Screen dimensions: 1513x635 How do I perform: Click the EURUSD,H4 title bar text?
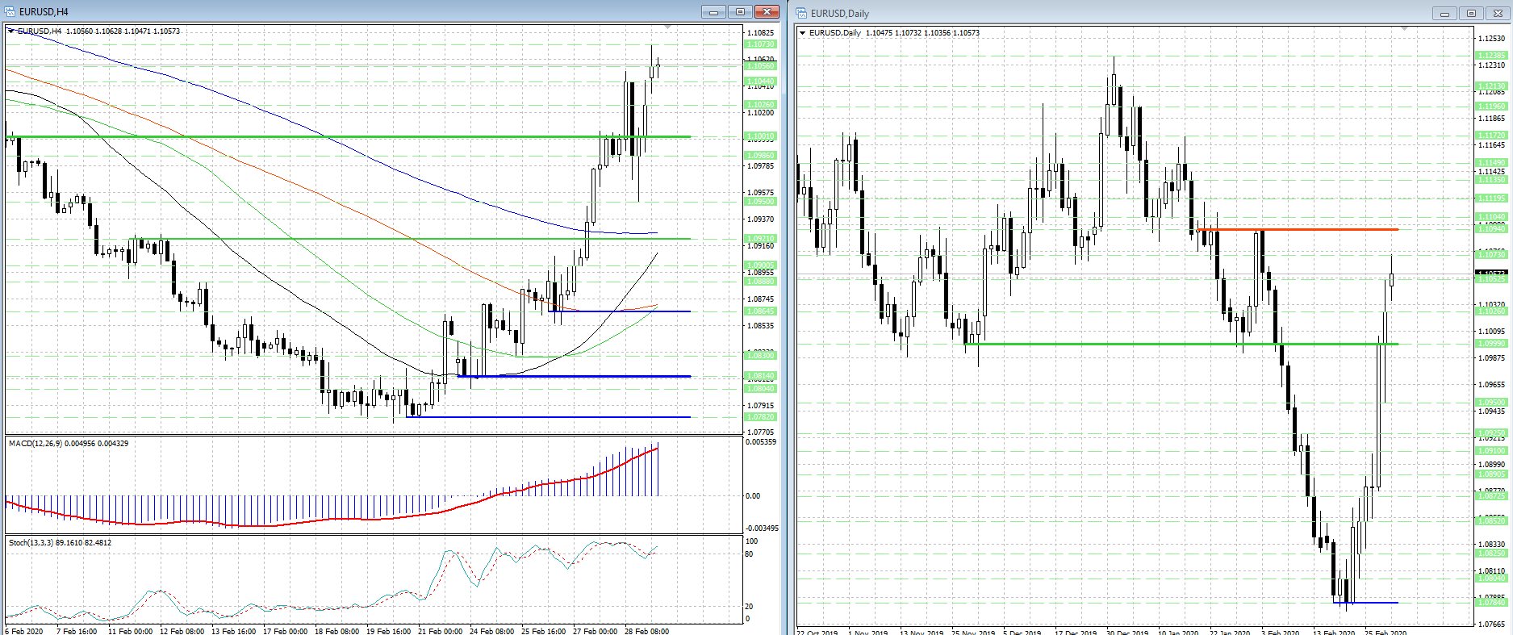coord(44,12)
